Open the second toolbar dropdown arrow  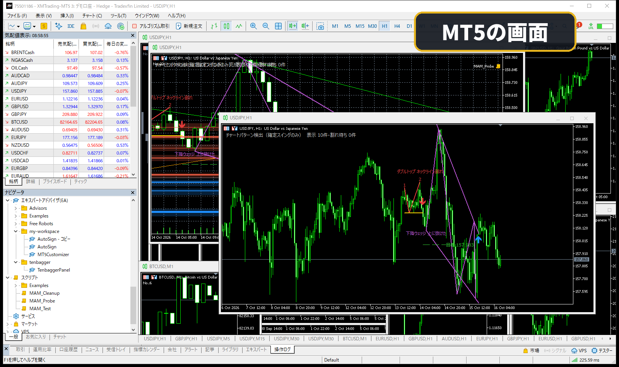(34, 27)
